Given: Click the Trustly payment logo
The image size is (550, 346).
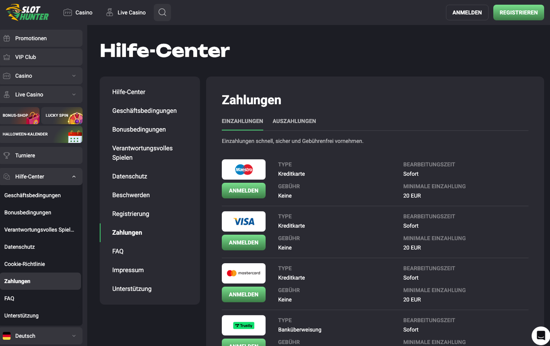Looking at the screenshot, I should [244, 325].
